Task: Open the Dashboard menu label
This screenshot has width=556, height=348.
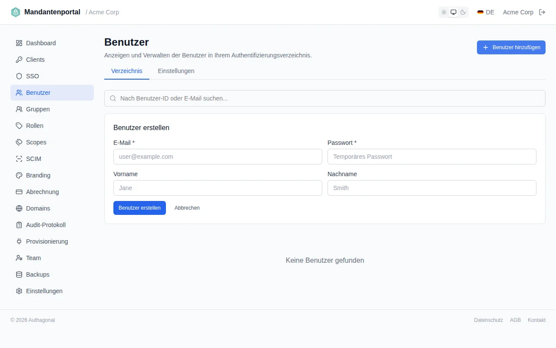Action: pyautogui.click(x=41, y=43)
